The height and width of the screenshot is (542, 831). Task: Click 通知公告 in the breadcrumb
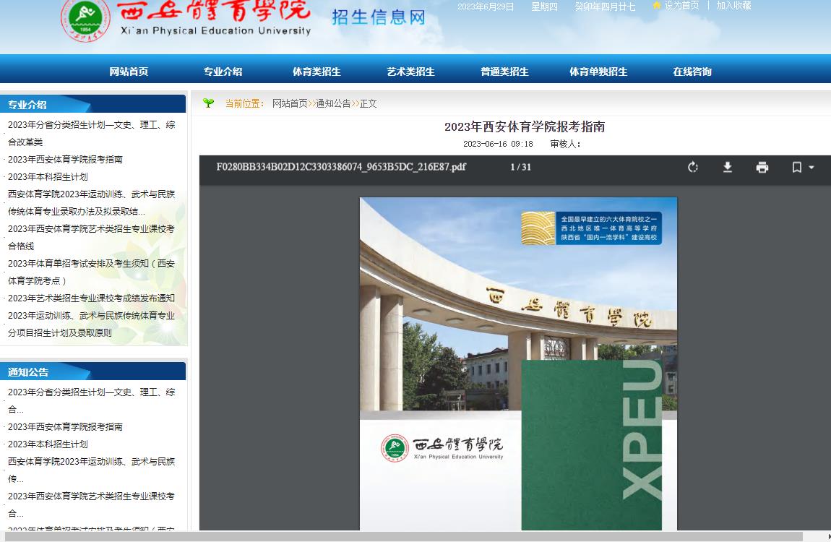tap(333, 103)
